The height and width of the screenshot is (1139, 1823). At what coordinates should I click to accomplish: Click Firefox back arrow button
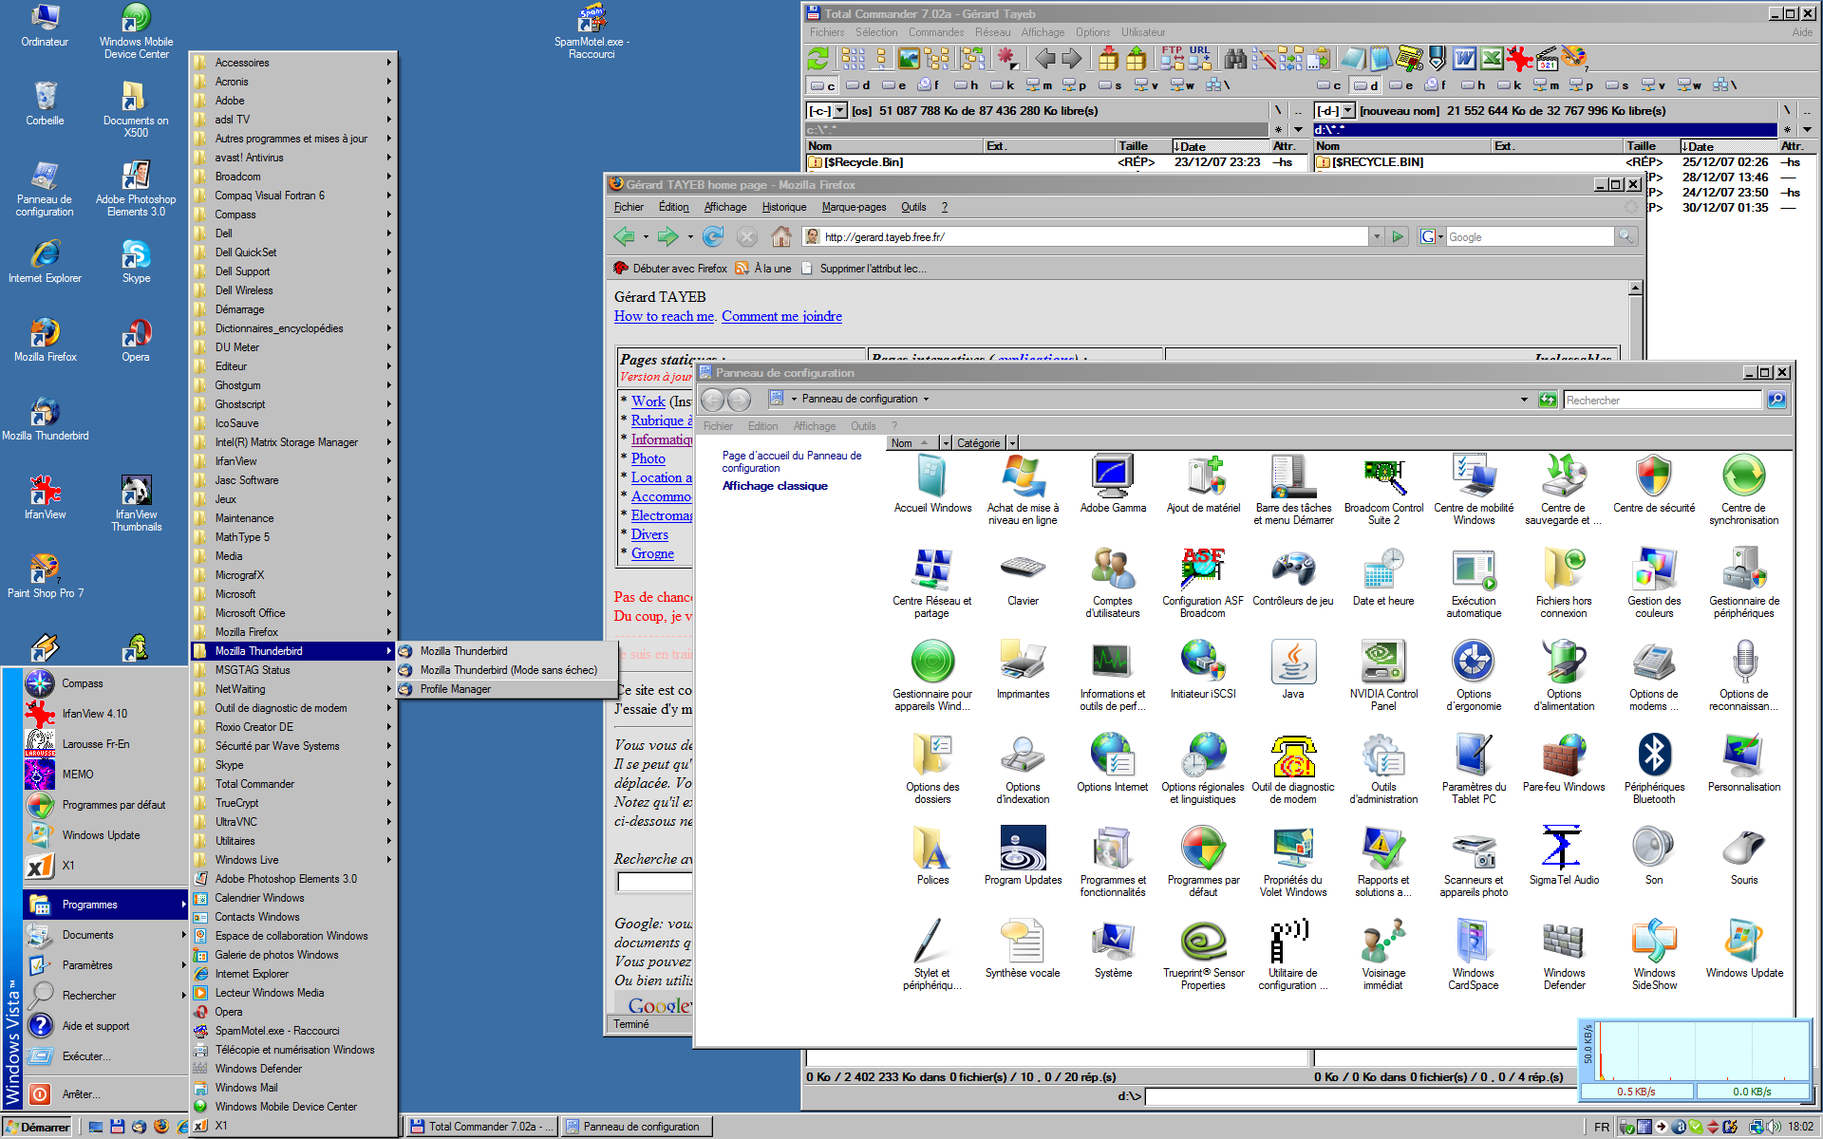click(x=624, y=236)
